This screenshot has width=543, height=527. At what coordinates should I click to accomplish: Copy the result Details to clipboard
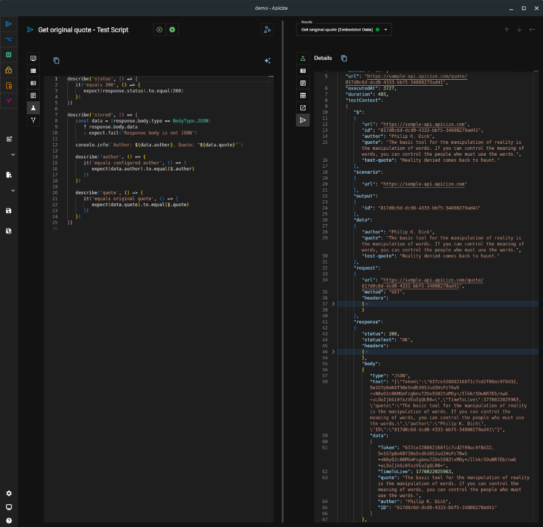tap(344, 58)
